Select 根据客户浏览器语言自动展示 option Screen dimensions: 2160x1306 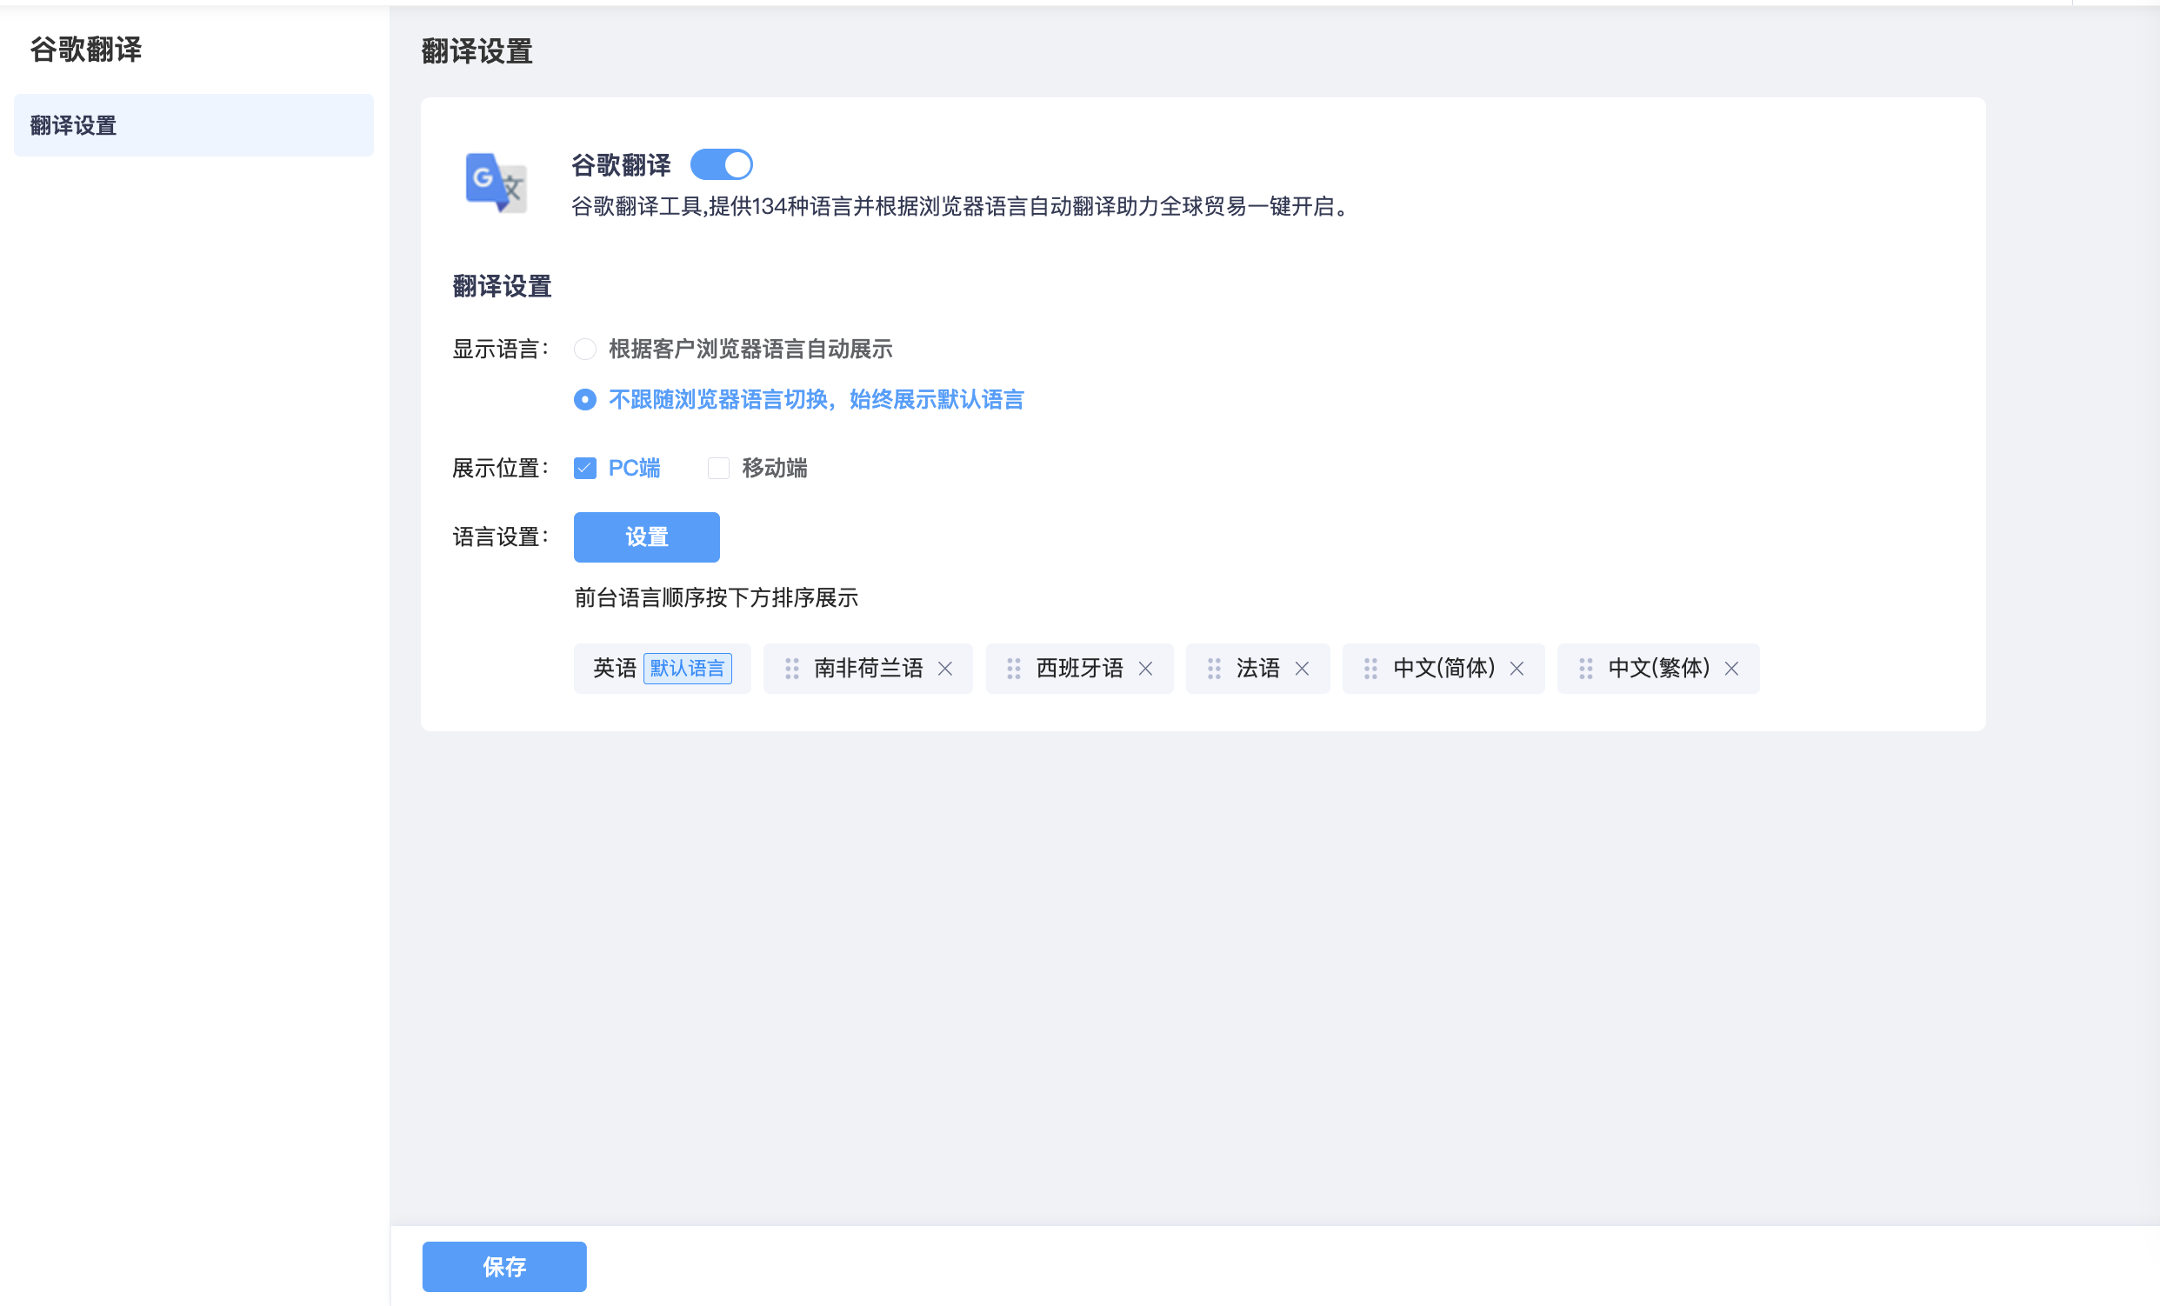tap(584, 349)
